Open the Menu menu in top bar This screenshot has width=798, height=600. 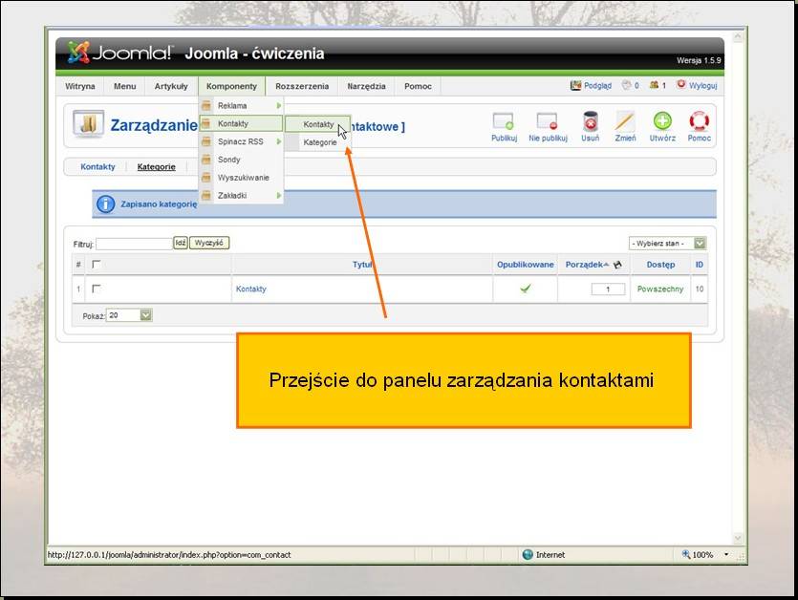click(124, 86)
